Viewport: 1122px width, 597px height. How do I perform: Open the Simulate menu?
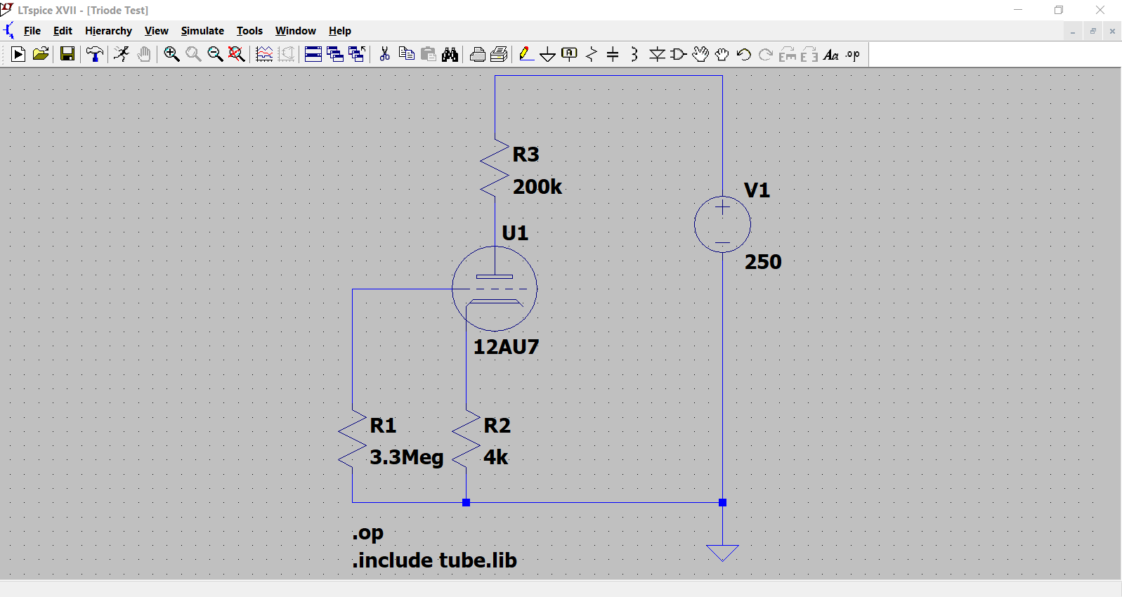click(x=202, y=31)
